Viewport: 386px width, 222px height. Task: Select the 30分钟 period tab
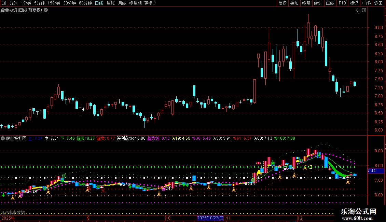click(x=70, y=3)
